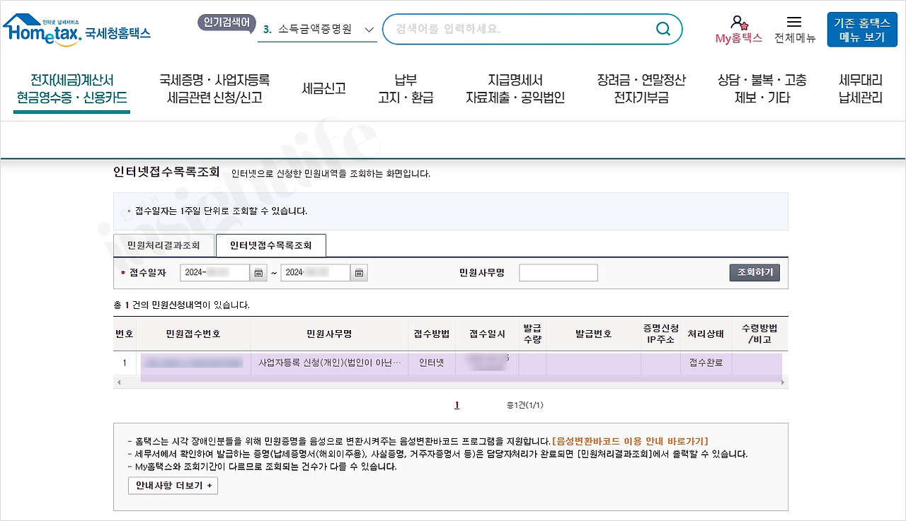Open 장려금·연말정산 전자기부금 menu
The width and height of the screenshot is (906, 521).
click(641, 89)
